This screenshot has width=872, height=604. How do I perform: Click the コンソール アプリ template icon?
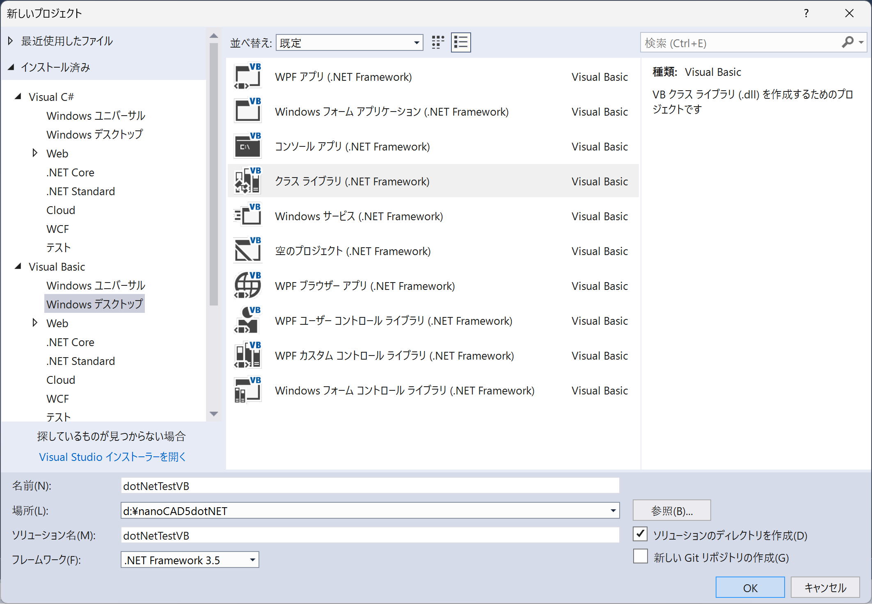point(247,146)
